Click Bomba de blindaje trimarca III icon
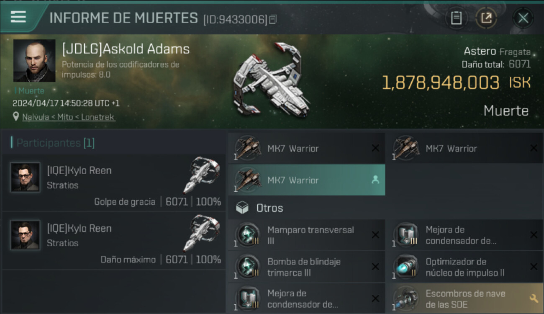Screen dimensions: 544x314 point(247,267)
